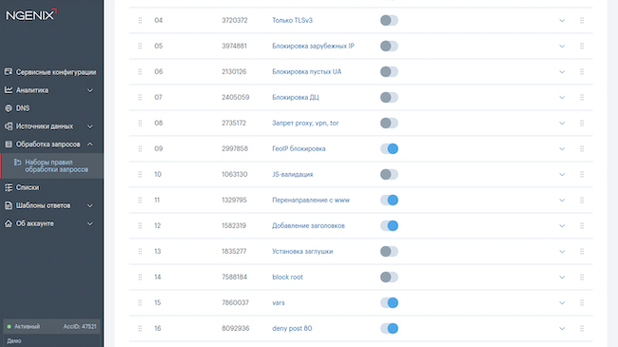Open the Перенаправление с www rule

tap(311, 200)
